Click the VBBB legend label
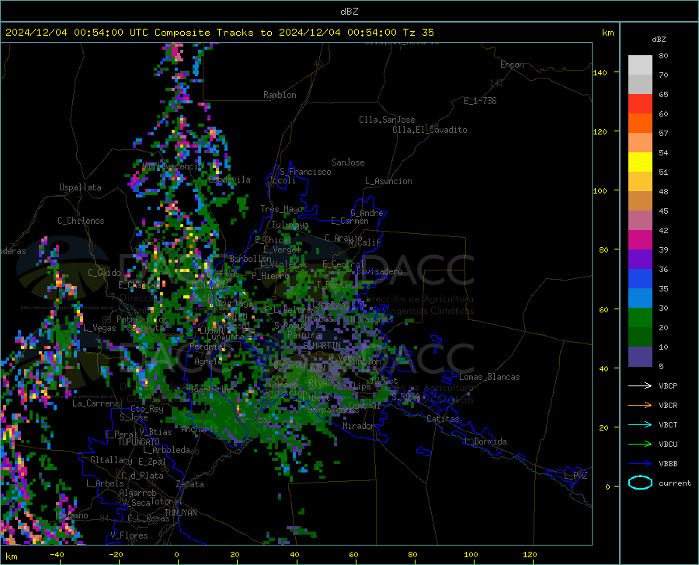Screen dimensions: 699x565 pos(668,464)
